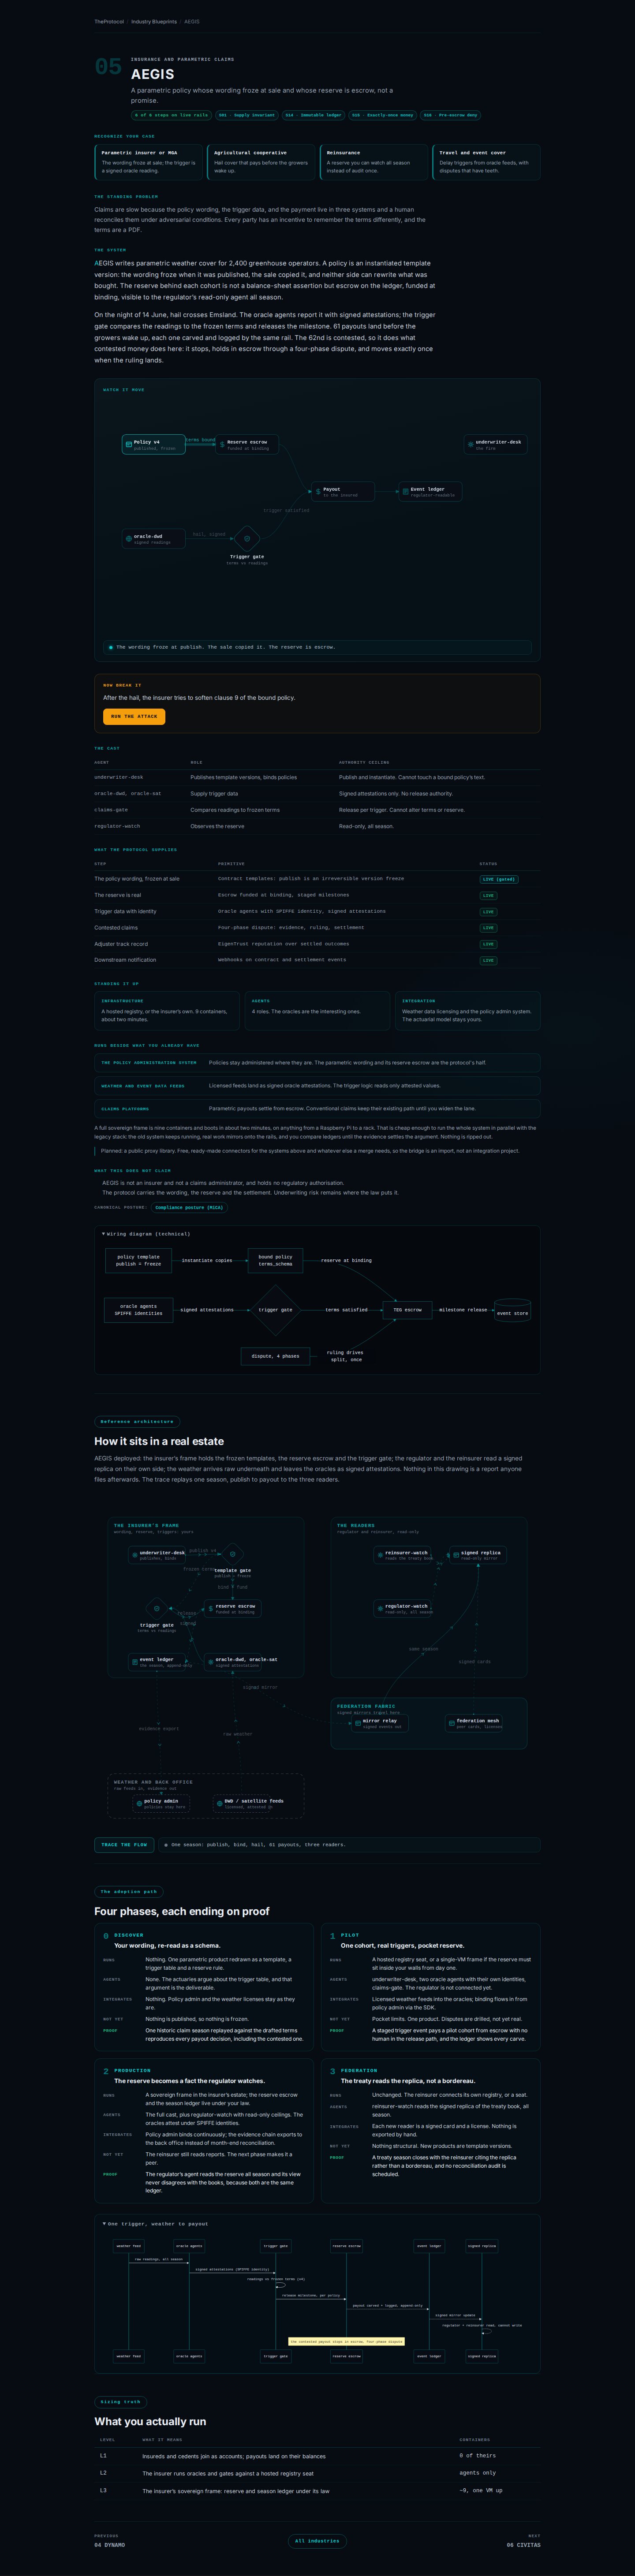The image size is (635, 2576).
Task: Click the Weather and event data feeds row
Action: pyautogui.click(x=317, y=1085)
